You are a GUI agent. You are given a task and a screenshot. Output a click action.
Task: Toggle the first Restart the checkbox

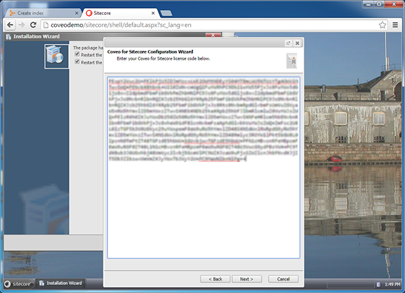point(77,54)
